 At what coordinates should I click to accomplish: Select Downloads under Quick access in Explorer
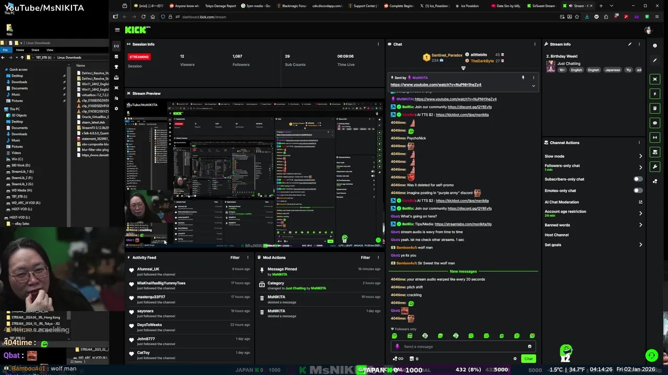pos(19,82)
